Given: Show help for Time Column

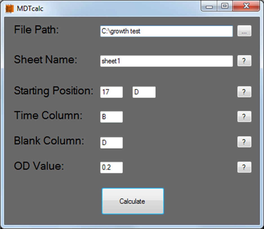Looking at the screenshot, I should [x=244, y=117].
